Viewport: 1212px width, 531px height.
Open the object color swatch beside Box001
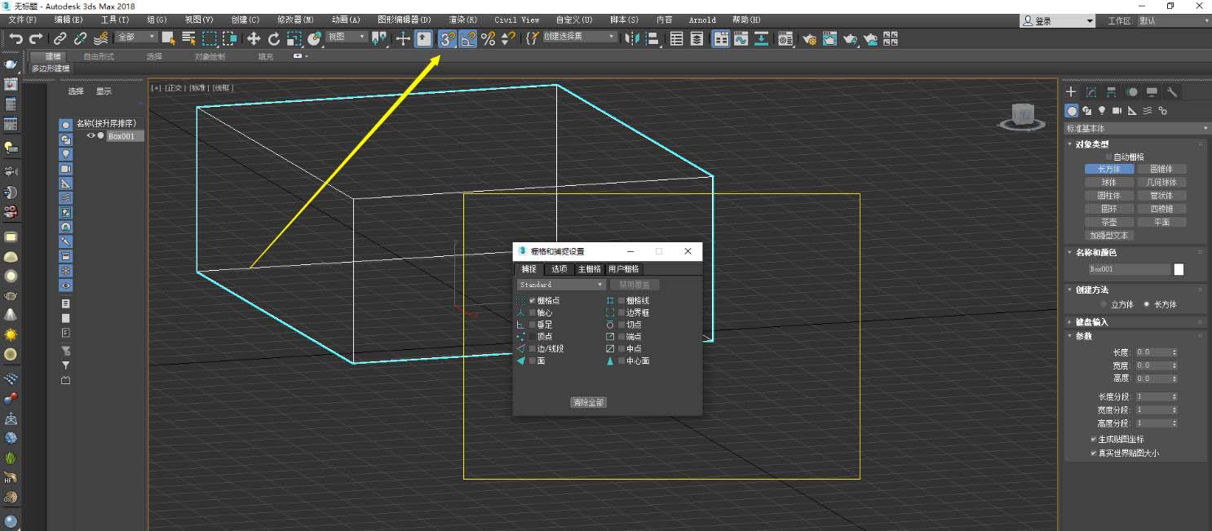1179,269
